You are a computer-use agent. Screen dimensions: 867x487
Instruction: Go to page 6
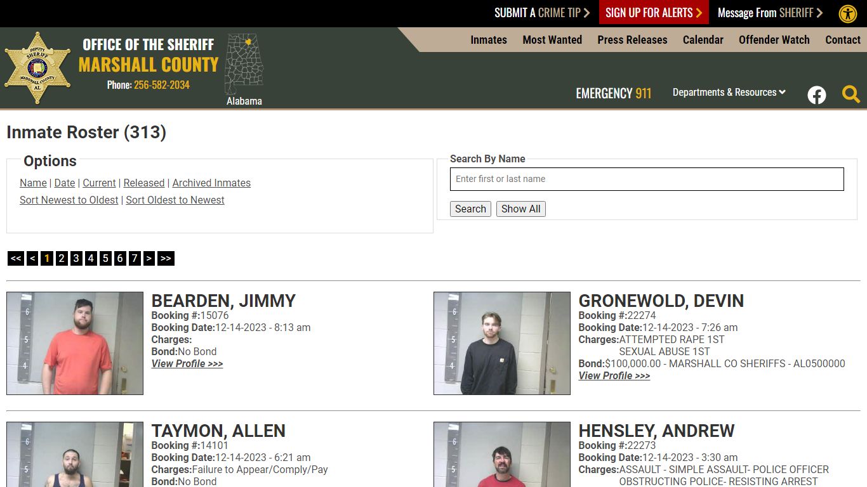[x=120, y=258]
